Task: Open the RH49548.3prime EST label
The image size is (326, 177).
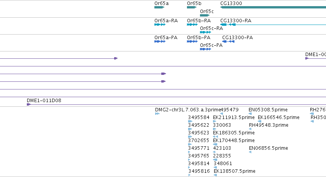Action: (269, 125)
